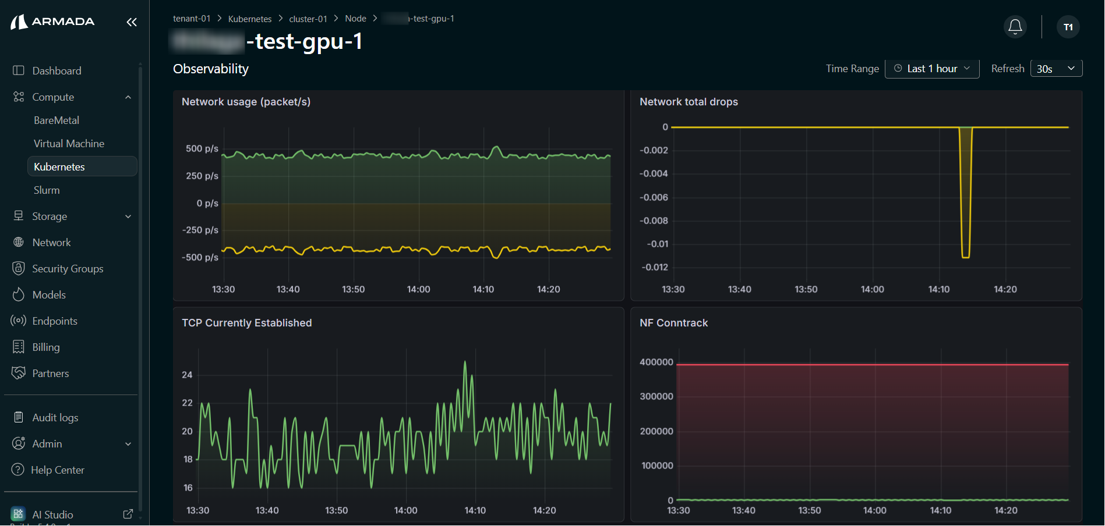
Task: Select Virtual Machine under Compute
Action: click(69, 144)
